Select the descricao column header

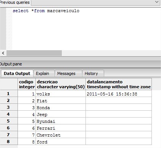click(61, 84)
